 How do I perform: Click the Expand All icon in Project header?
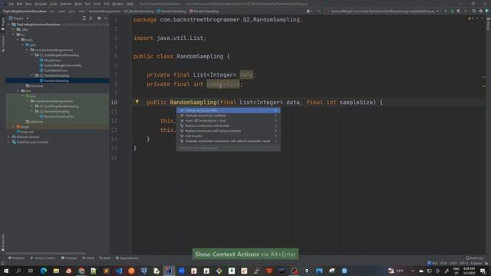point(84,18)
